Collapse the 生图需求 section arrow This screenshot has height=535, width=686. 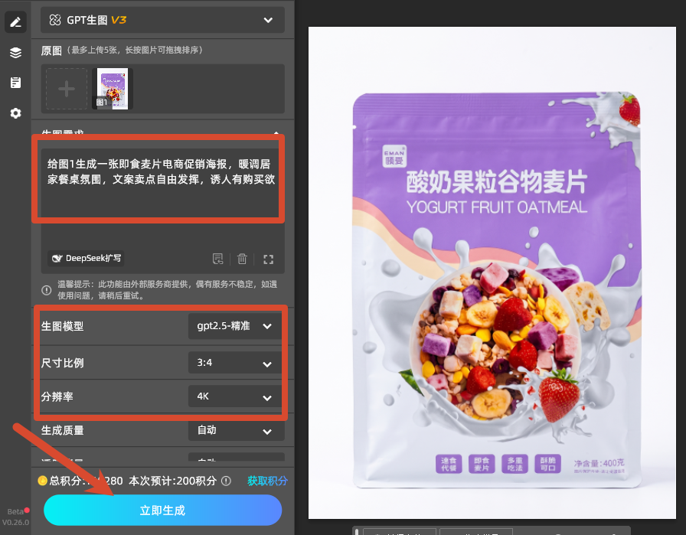pos(276,132)
